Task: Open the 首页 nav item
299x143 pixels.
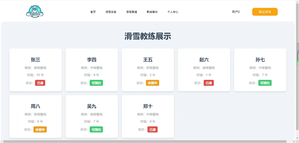Action: coord(93,12)
